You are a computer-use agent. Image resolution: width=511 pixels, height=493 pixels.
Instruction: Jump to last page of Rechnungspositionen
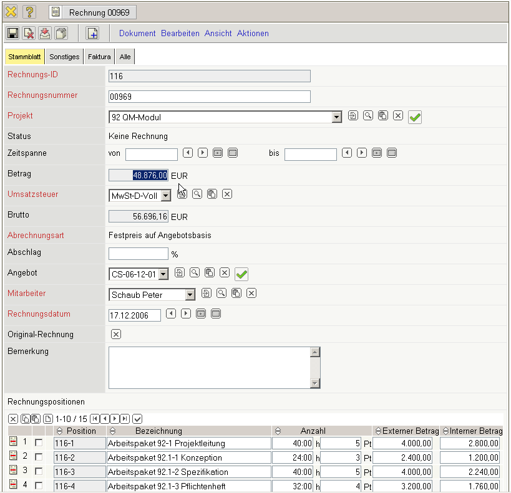pos(125,418)
